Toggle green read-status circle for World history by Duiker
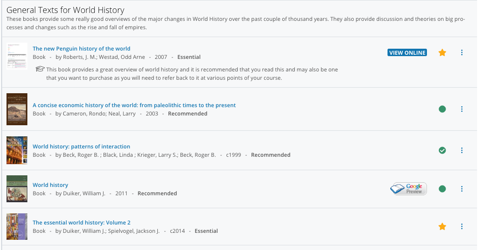 pyautogui.click(x=442, y=189)
